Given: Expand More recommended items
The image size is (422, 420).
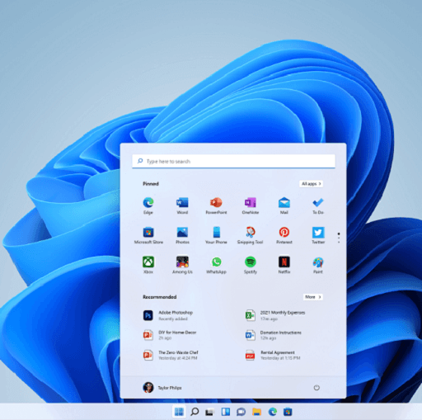Looking at the screenshot, I should coord(313,297).
